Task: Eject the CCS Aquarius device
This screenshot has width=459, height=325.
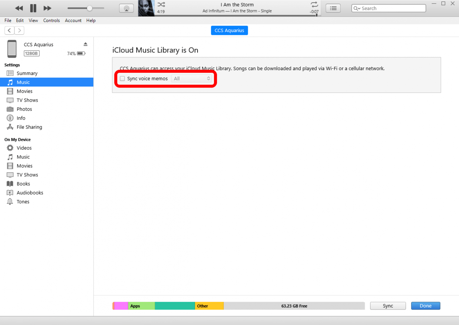Action: (x=85, y=44)
